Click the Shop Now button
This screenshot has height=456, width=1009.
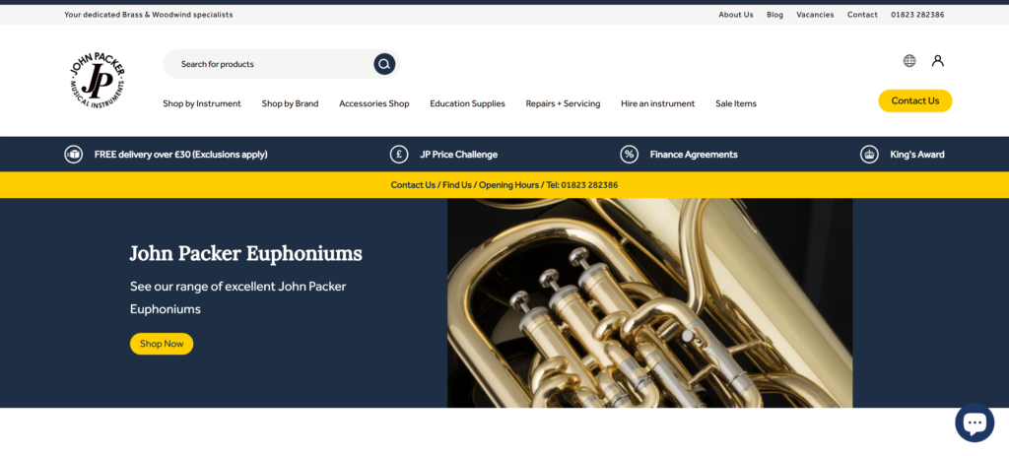pyautogui.click(x=162, y=344)
